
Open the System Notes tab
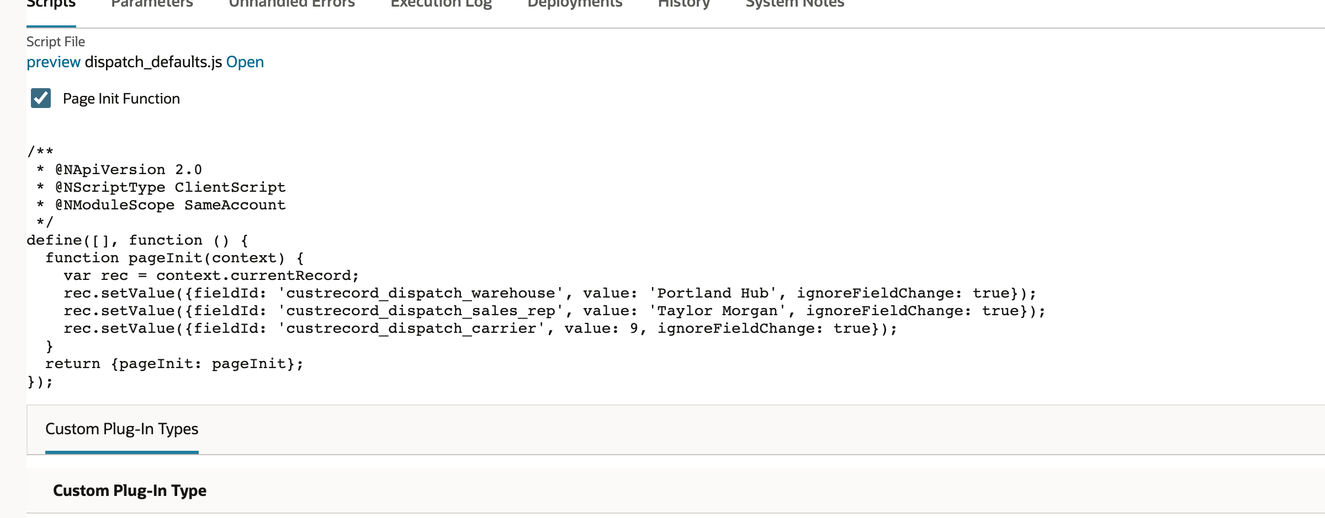pos(795,4)
